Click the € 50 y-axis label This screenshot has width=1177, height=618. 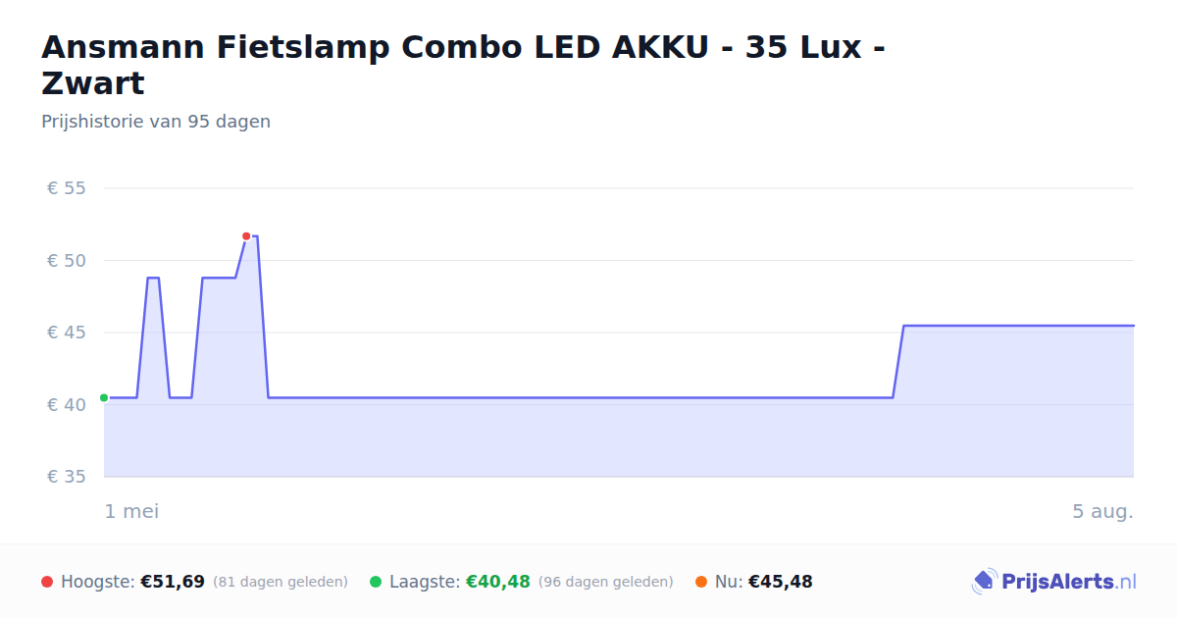tap(67, 261)
